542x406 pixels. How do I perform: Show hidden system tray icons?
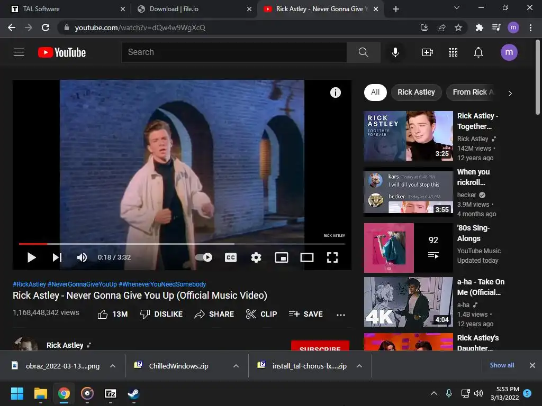pos(434,393)
